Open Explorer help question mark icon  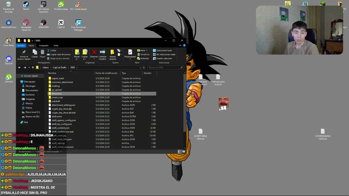coord(184,45)
